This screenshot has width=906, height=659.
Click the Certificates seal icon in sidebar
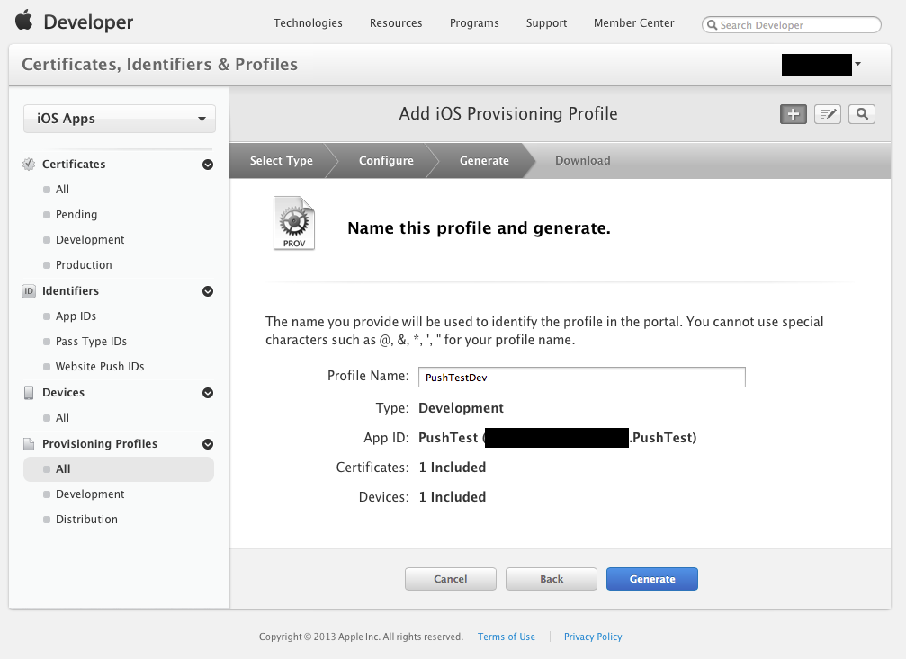(28, 164)
